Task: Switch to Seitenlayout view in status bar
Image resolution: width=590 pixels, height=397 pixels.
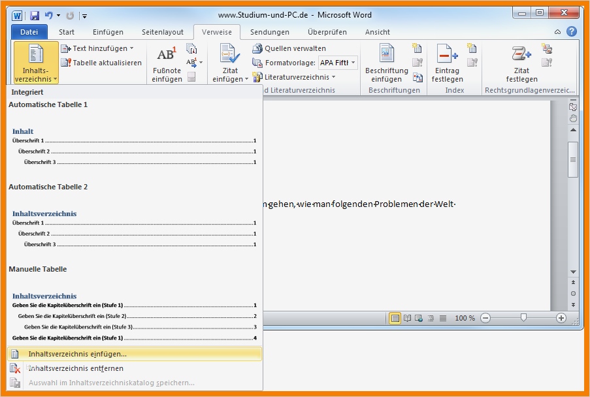Action: pos(395,319)
